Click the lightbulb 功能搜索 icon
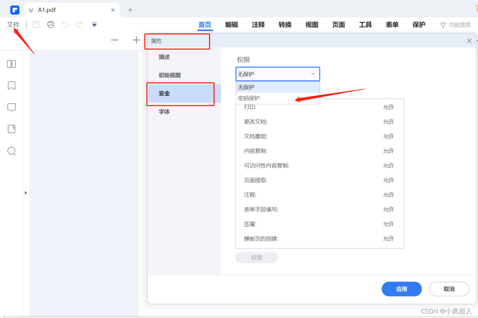Viewport: 478px width, 318px height. tap(443, 25)
